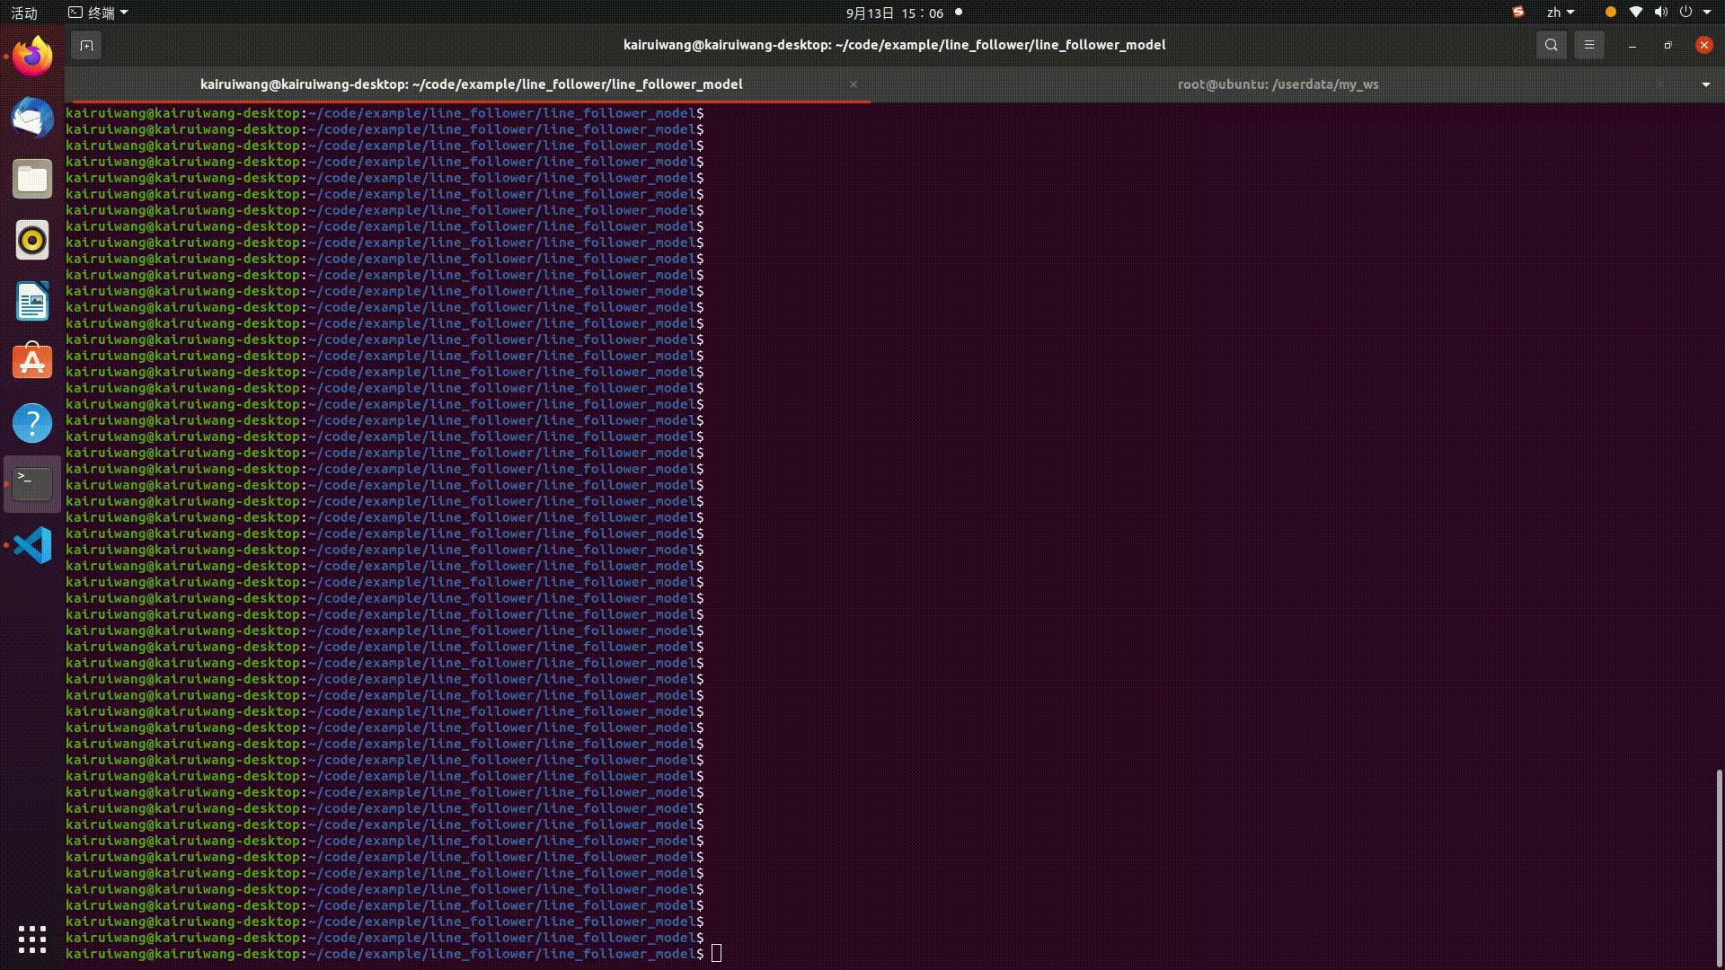Minimize the terminal window
The width and height of the screenshot is (1725, 970).
click(1632, 45)
